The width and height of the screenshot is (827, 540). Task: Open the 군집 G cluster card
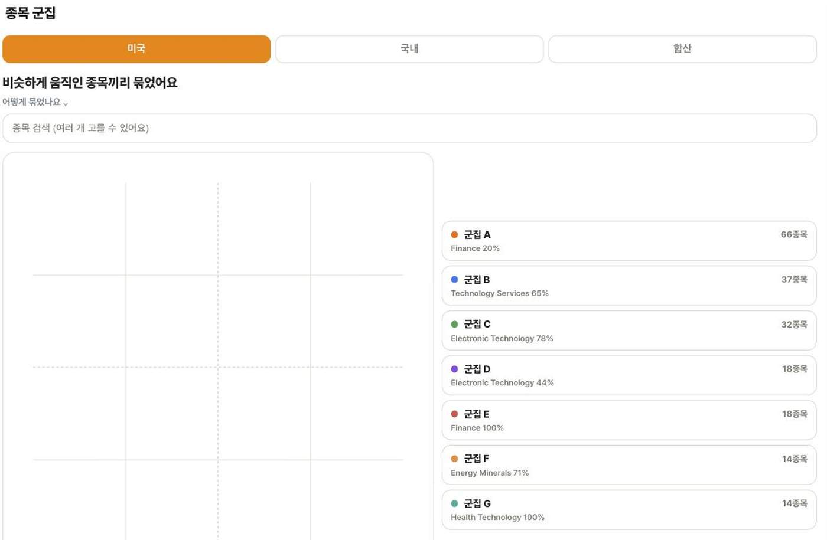pyautogui.click(x=629, y=510)
